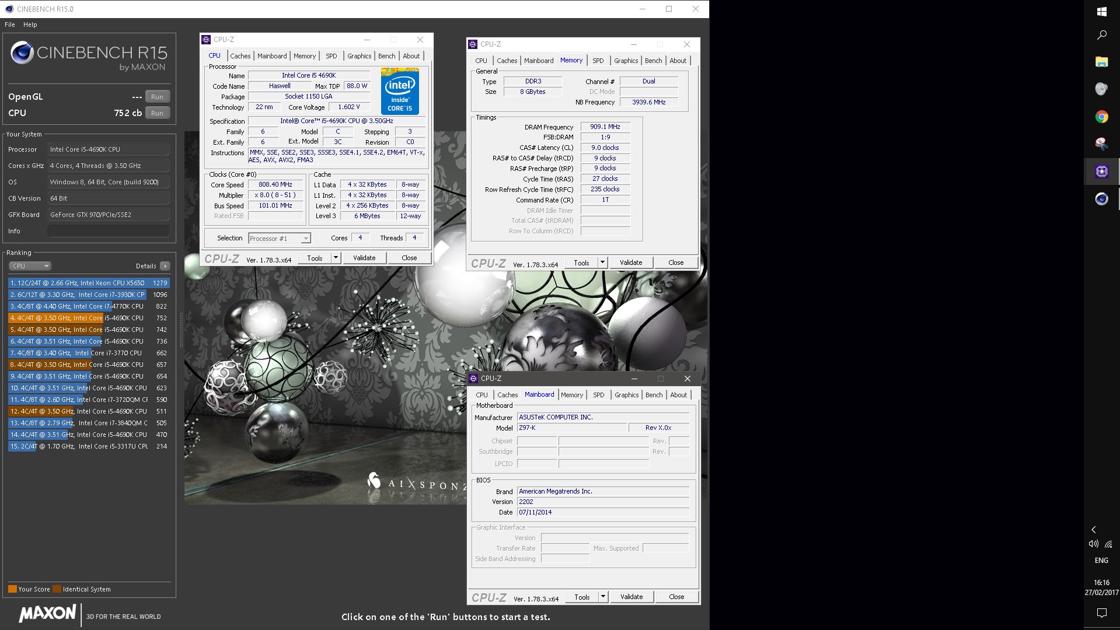1120x630 pixels.
Task: Click the Cinebench R15 logo sphere
Action: click(x=22, y=53)
